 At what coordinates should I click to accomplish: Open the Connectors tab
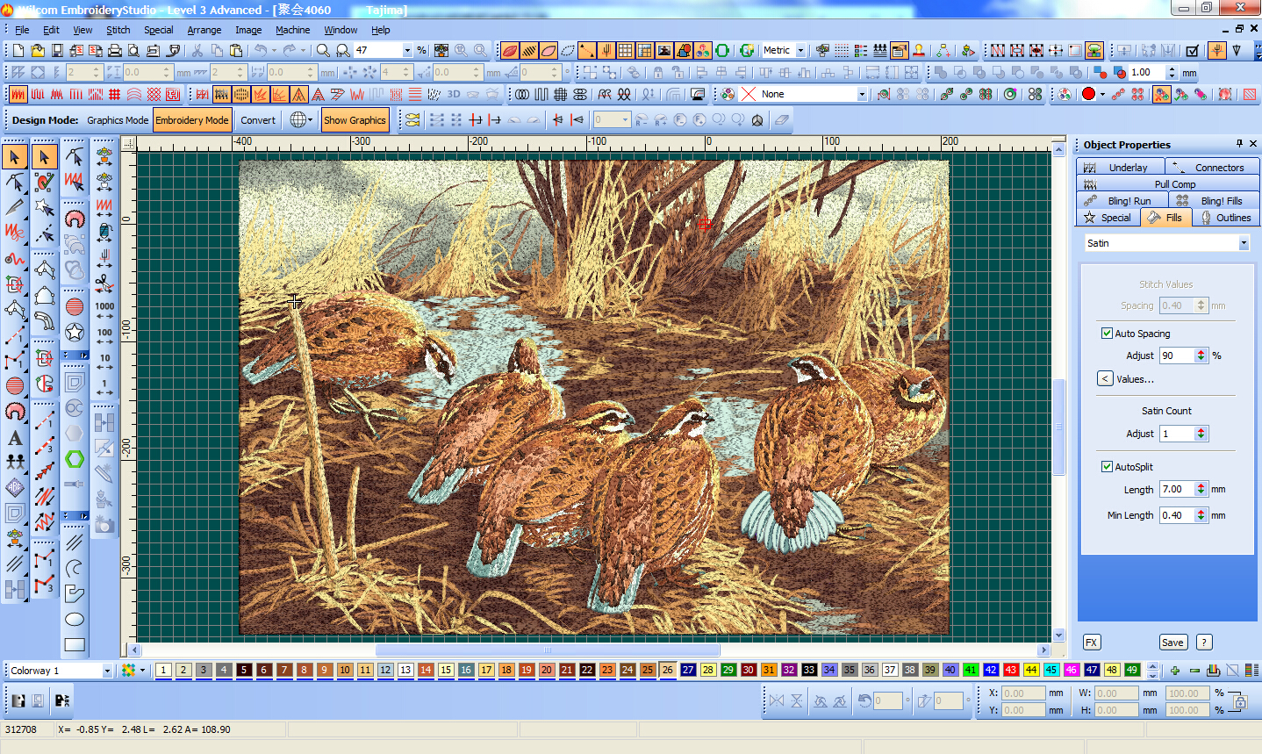[1213, 167]
